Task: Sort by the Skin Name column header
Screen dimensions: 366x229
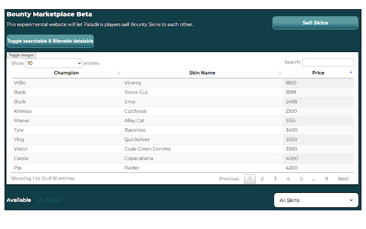Action: click(202, 73)
